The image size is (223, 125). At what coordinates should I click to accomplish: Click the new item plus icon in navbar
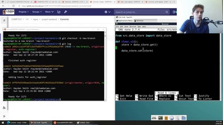click(106, 12)
